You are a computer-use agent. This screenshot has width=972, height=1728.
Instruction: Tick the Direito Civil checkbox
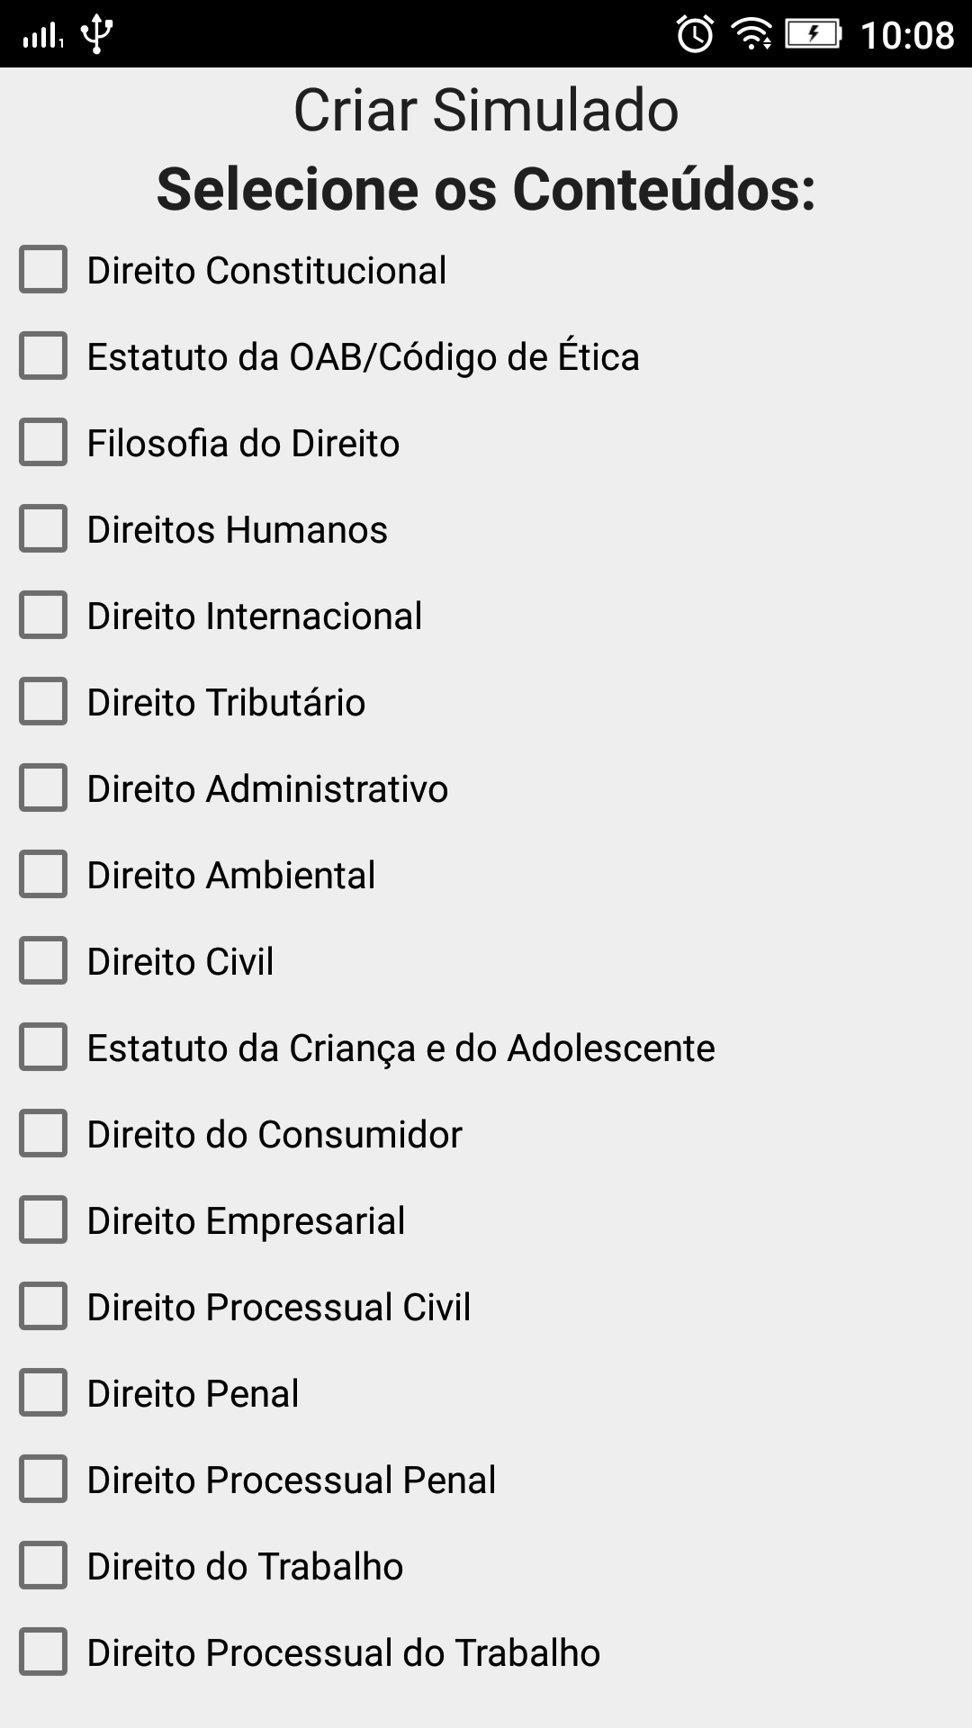point(43,961)
